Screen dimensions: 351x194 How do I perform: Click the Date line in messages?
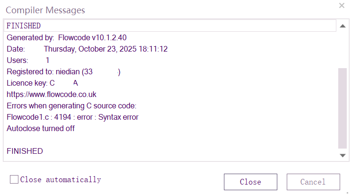(x=87, y=49)
